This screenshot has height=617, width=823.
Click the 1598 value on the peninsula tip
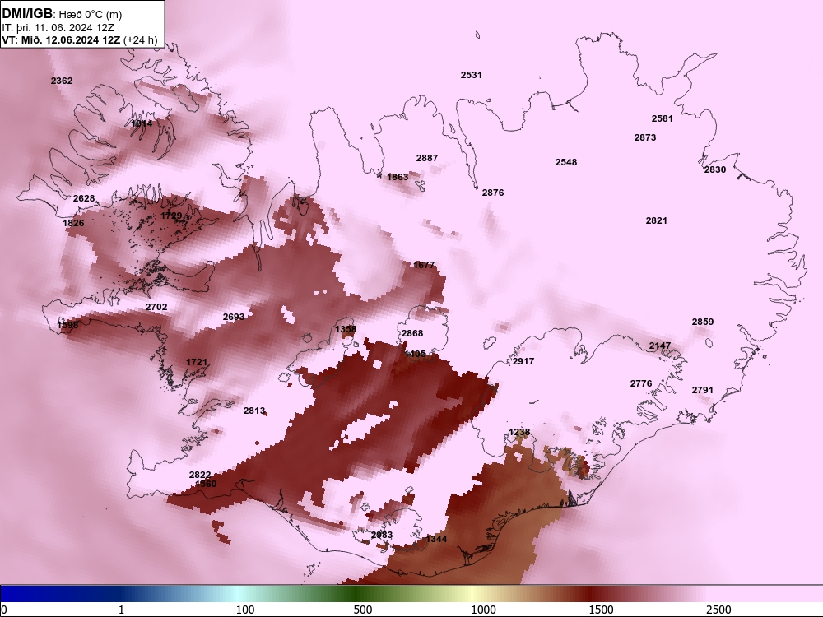click(67, 325)
